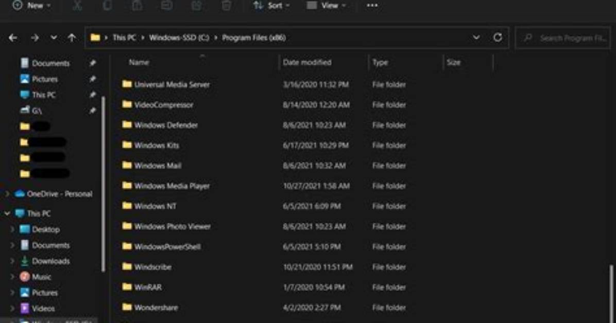Click the Delete trash icon
The image size is (616, 323).
coord(226,6)
